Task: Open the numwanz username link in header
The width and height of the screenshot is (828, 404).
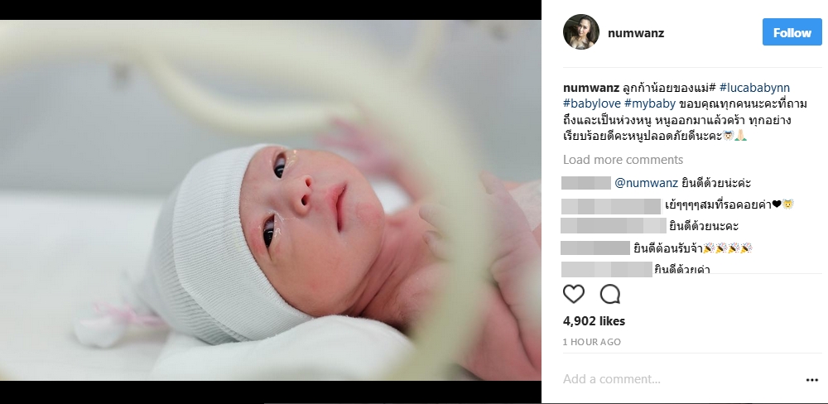Action: click(x=636, y=33)
